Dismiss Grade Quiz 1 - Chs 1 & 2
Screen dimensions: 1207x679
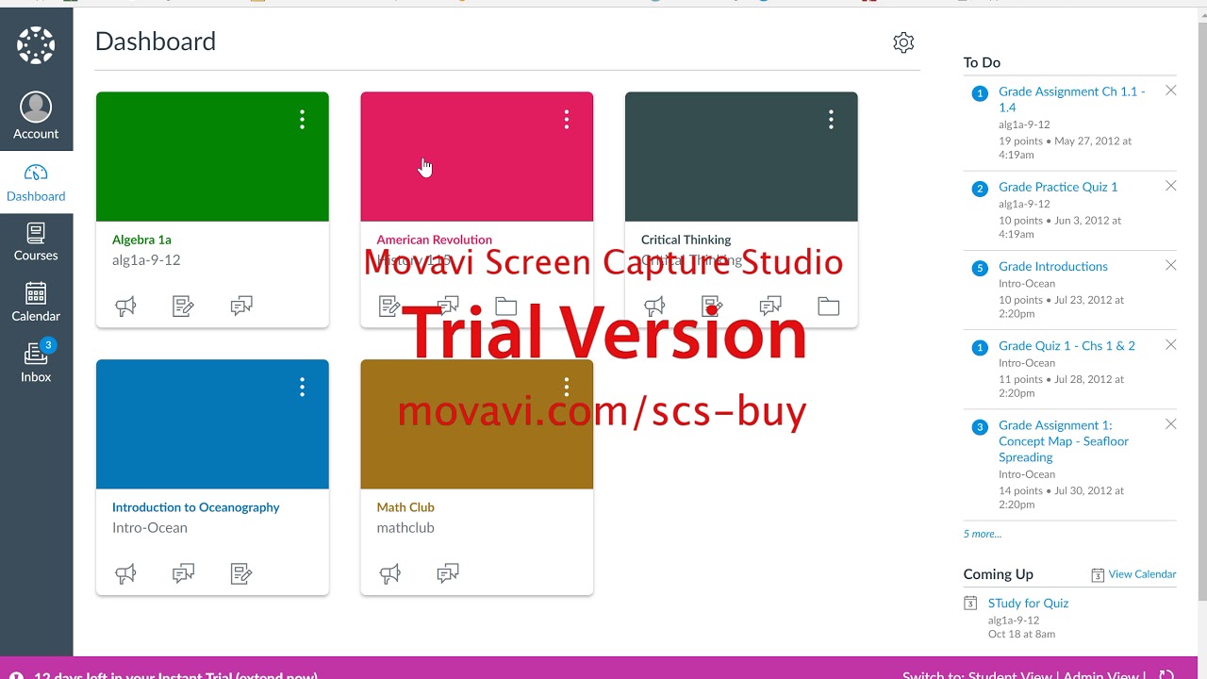(x=1170, y=344)
